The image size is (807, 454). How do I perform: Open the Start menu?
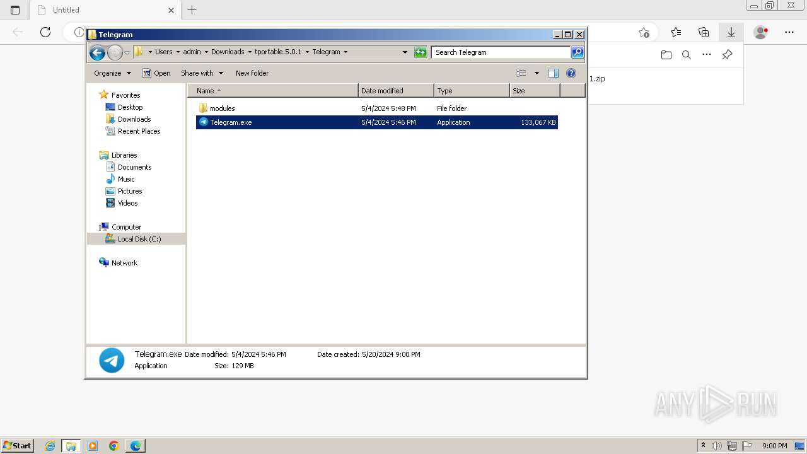[18, 446]
